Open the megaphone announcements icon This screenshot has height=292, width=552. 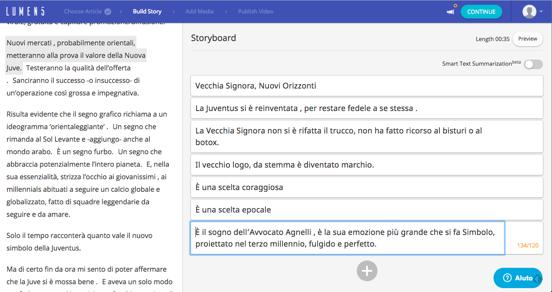tap(451, 12)
